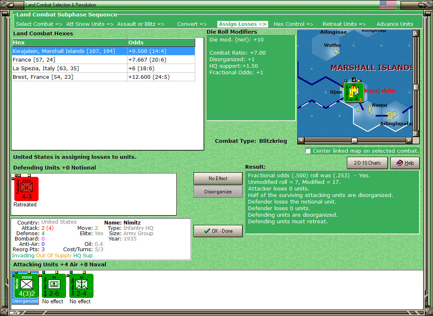Click the Combat Type: Blitzkrieg label
This screenshot has width=433, height=316.
point(251,141)
